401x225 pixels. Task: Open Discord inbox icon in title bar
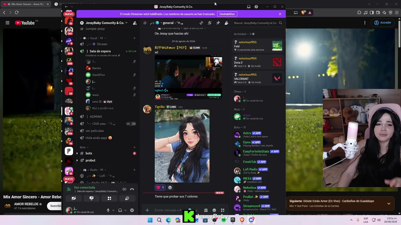click(x=249, y=7)
